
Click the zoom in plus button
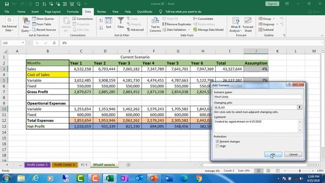coord(313,171)
